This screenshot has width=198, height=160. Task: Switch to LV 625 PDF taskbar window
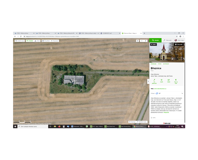point(154,127)
